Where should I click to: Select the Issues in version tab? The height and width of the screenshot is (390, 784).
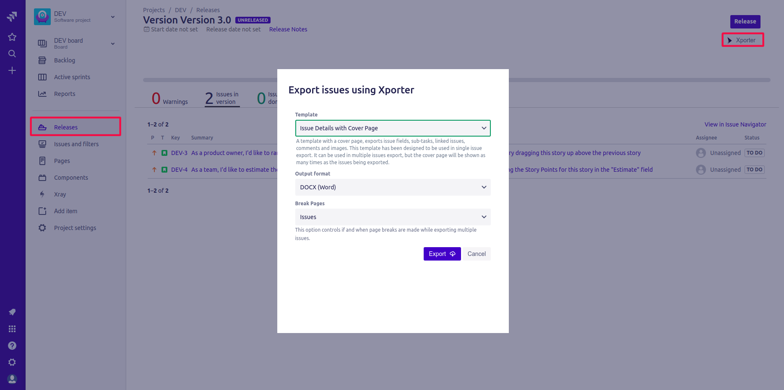tap(222, 98)
